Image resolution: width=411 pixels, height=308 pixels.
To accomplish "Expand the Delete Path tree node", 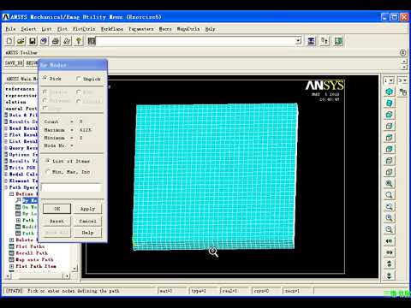I will tap(12, 240).
